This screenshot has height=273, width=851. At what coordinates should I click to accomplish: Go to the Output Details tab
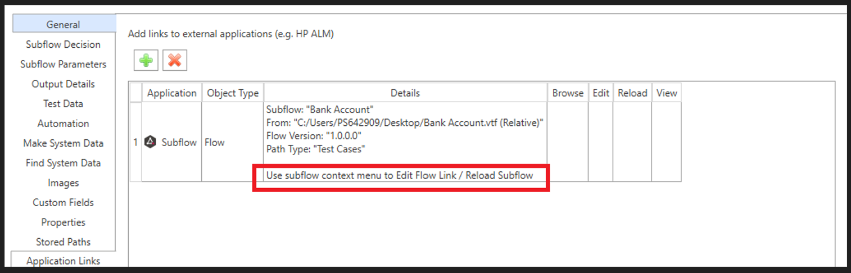(63, 84)
